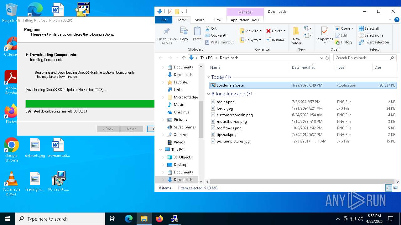Screen dimensions: 401x225
Task: Switch to large icons view button
Action: pyautogui.click(x=396, y=188)
